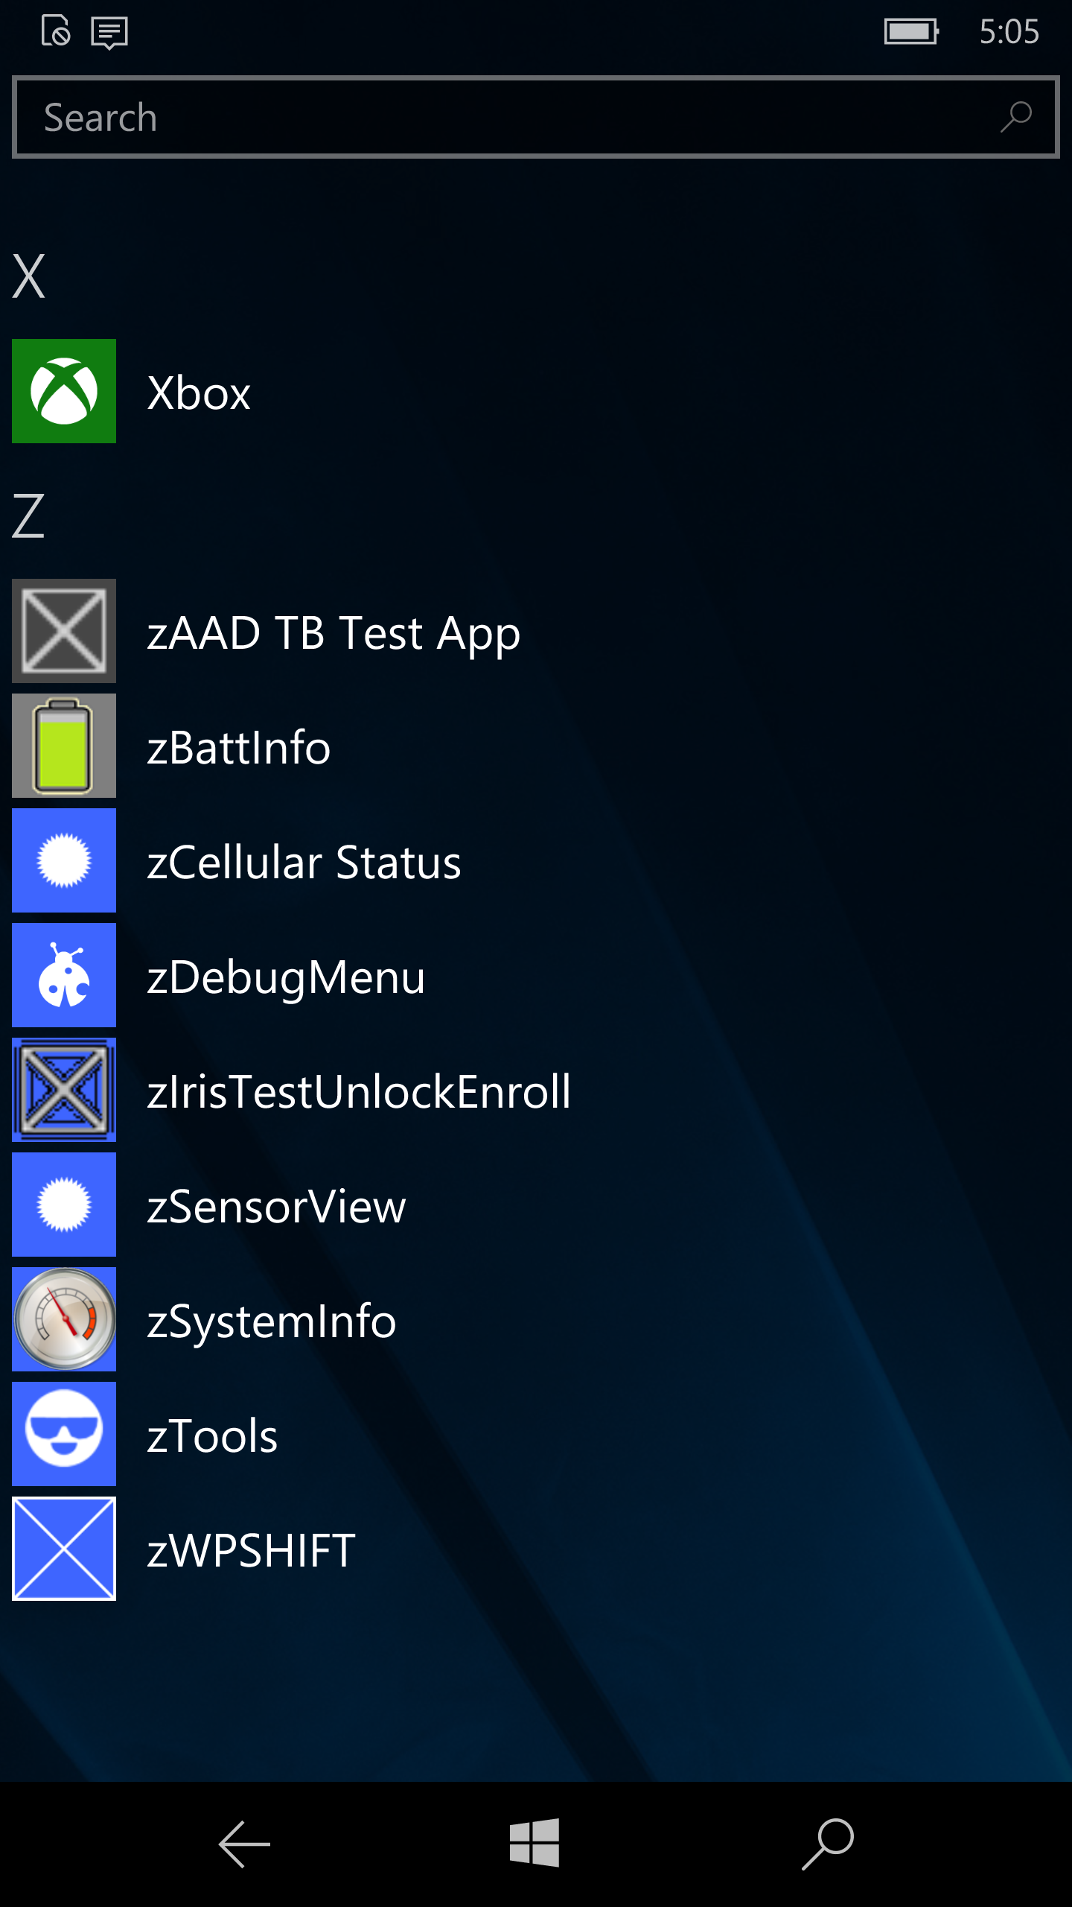Open letter jump list from Z header

28,515
